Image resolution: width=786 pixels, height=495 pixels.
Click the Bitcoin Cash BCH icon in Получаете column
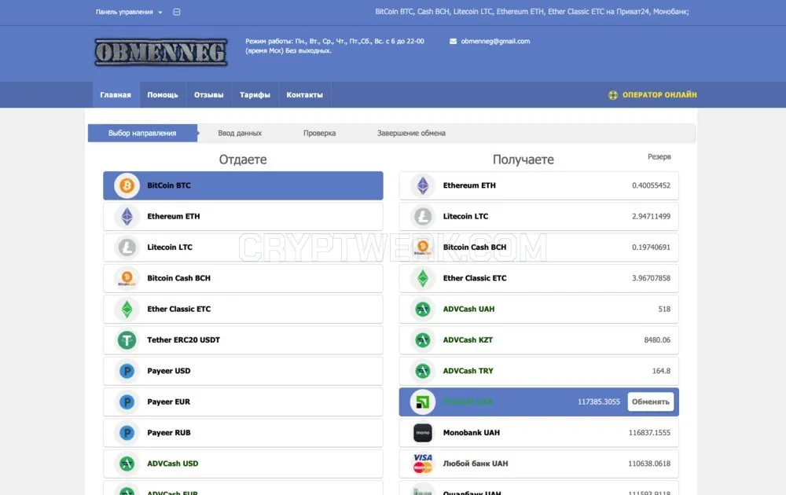coord(423,247)
